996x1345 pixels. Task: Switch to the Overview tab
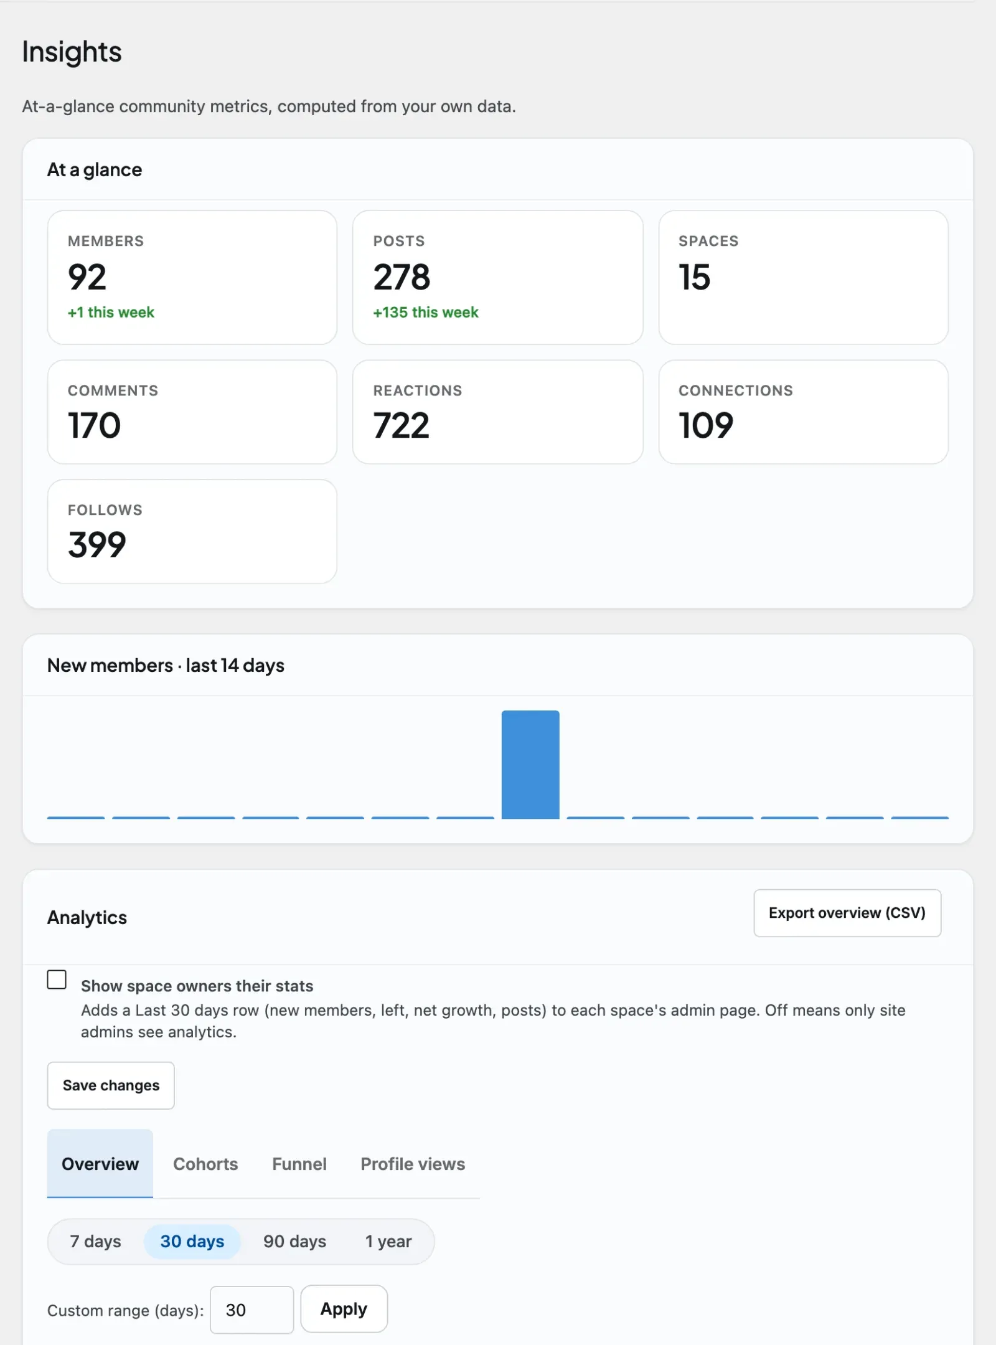(100, 1164)
